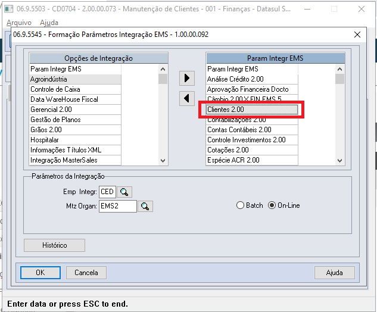Minimize the Manutenção de Clientes window
This screenshot has width=377, height=312.
pyautogui.click(x=307, y=9)
